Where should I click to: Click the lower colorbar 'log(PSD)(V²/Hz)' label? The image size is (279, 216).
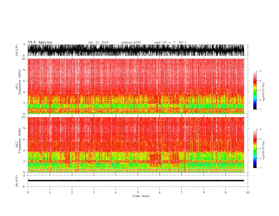[264, 150]
